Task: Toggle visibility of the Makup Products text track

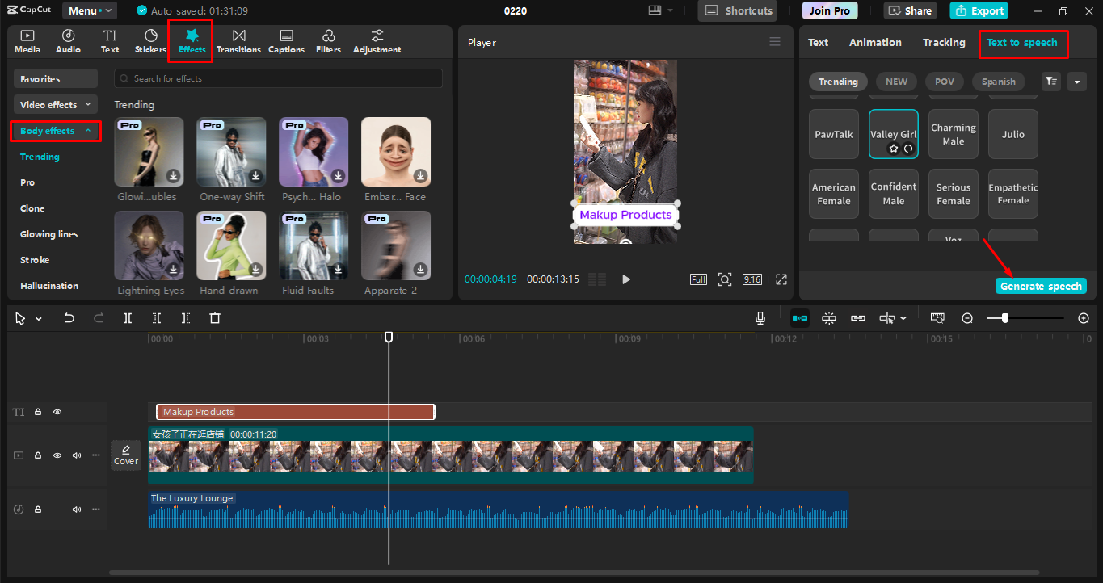Action: (x=57, y=412)
